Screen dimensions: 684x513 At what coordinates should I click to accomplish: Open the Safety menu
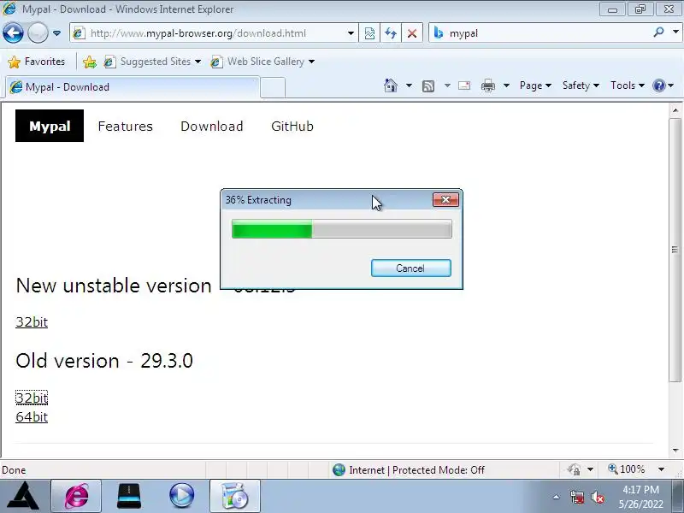click(581, 85)
